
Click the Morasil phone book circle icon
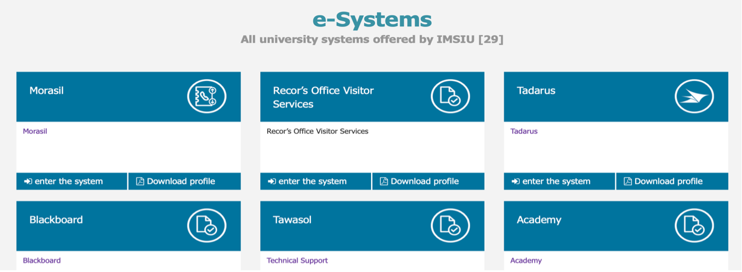point(207,96)
